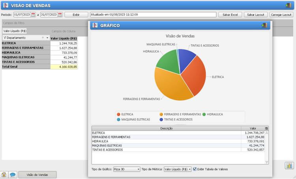The width and height of the screenshot is (296, 179).
Task: Click the column chooser icon in Valor header
Action: (266, 128)
